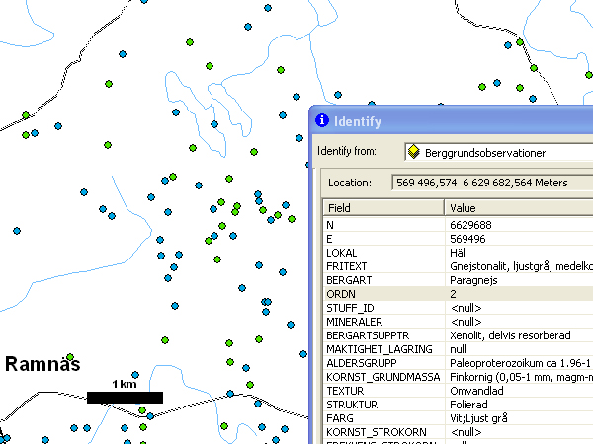Click the 1 km scale bar
The image size is (593, 444).
click(x=125, y=398)
